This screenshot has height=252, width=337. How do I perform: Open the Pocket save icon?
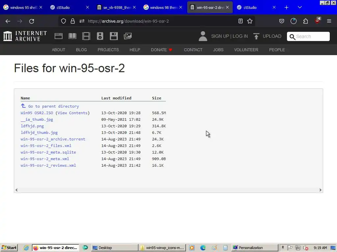282,21
